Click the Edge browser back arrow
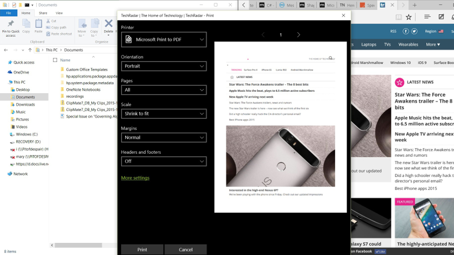Image resolution: width=454 pixels, height=255 pixels. pyautogui.click(x=244, y=5)
